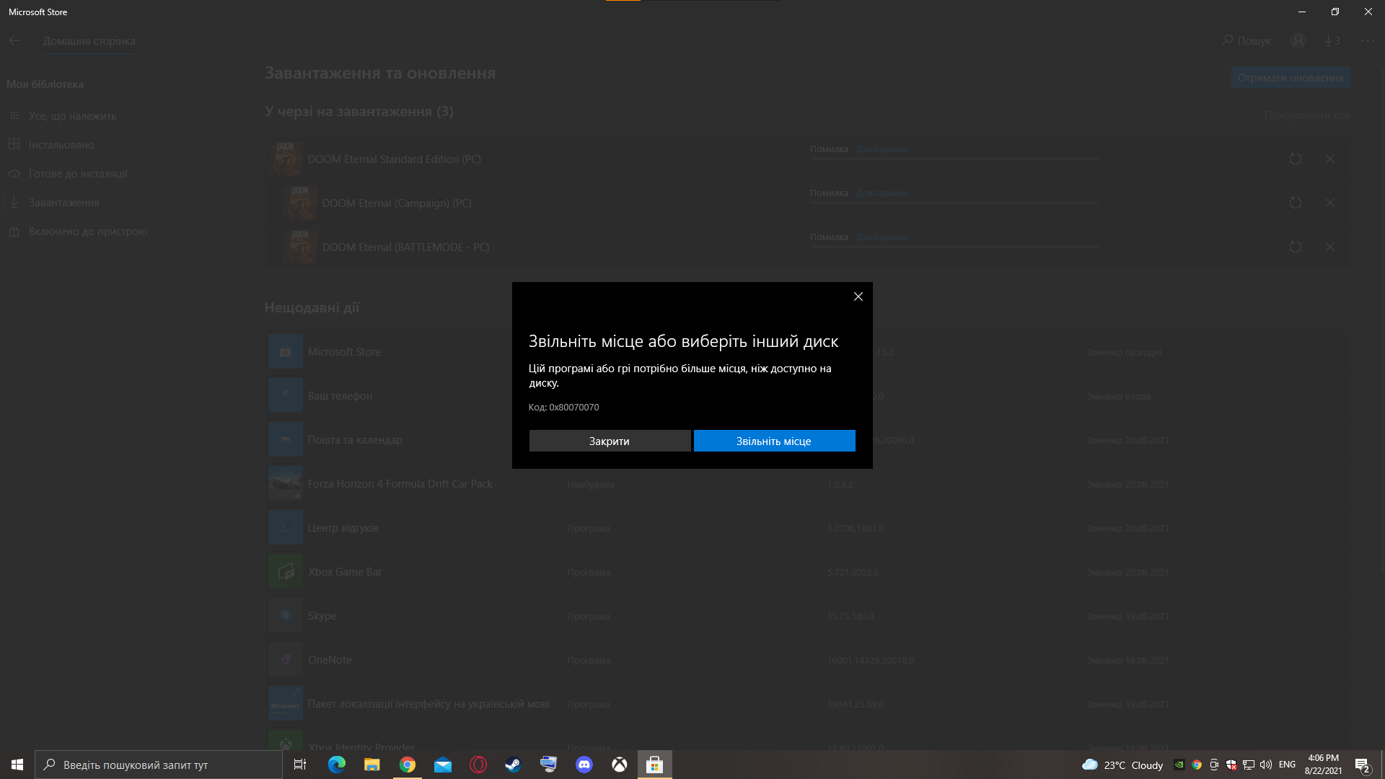This screenshot has height=779, width=1385.
Task: Click the taskbar search box
Action: coord(159,765)
